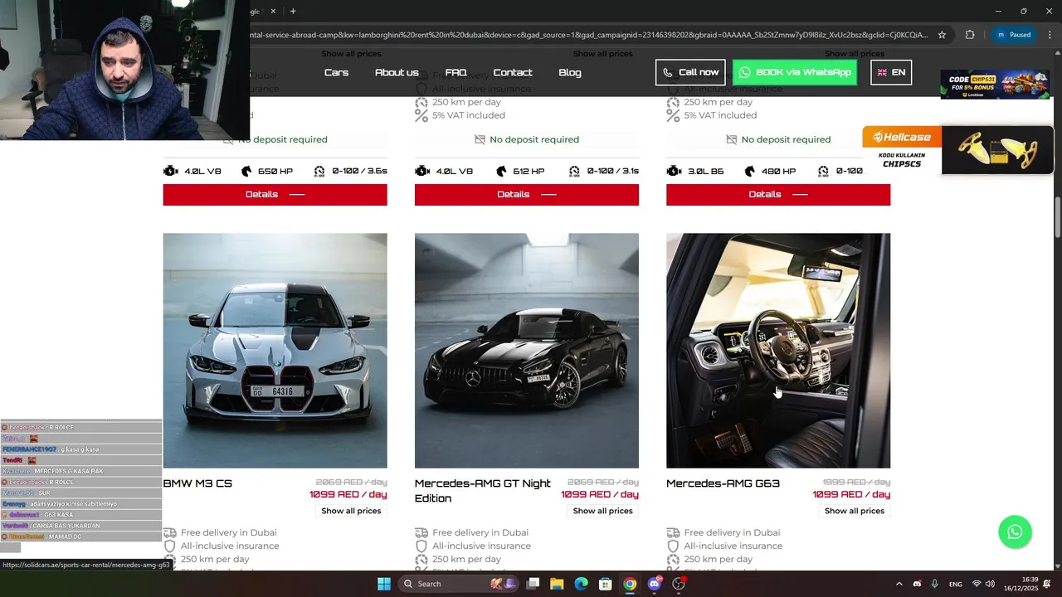
Task: Expand the EN language selector
Action: 891,72
